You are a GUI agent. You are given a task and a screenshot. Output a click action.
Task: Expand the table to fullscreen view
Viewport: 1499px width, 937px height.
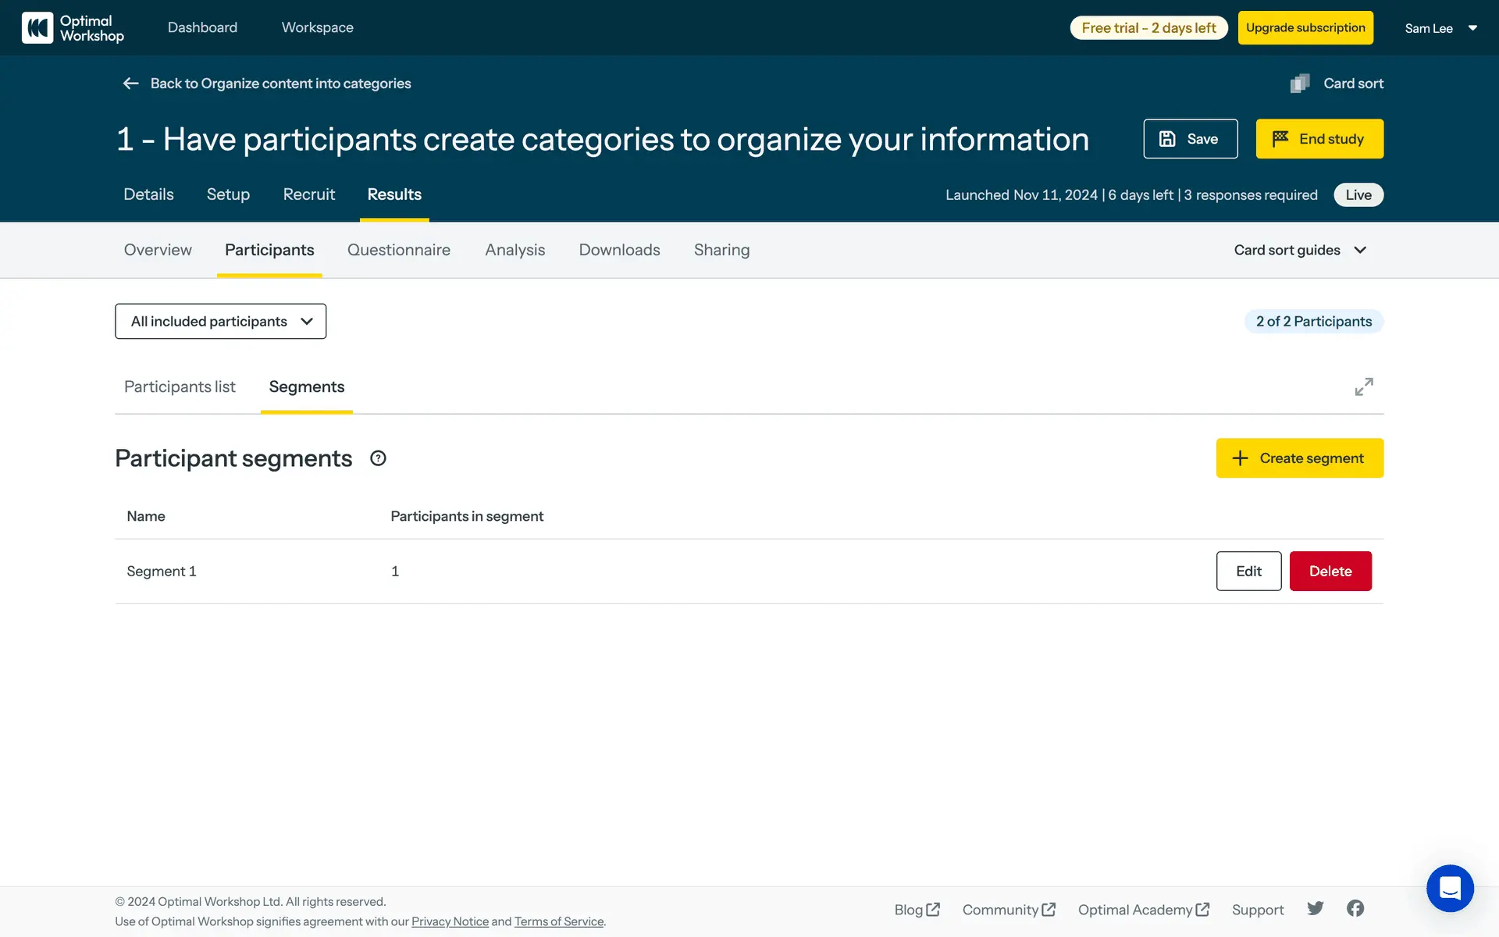(x=1363, y=387)
